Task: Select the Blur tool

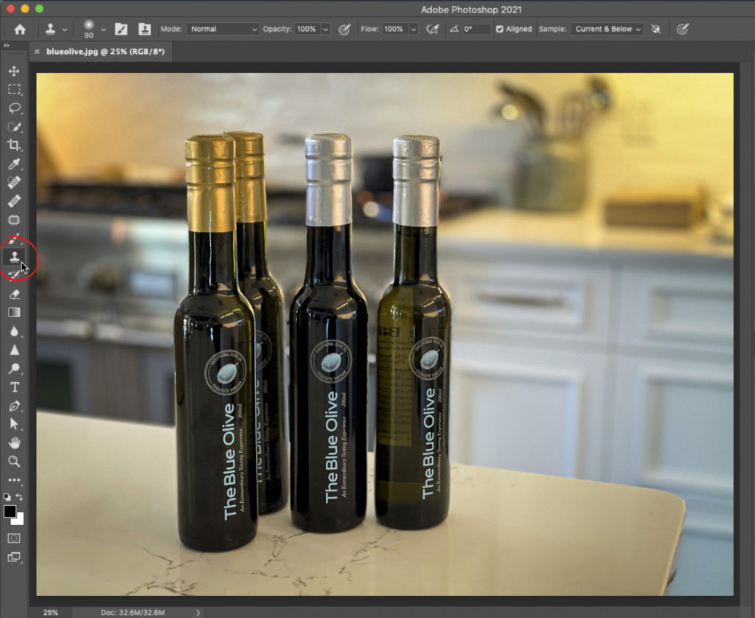Action: 14,331
